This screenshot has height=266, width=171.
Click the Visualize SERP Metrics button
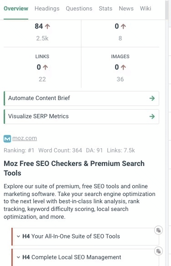coord(81,116)
